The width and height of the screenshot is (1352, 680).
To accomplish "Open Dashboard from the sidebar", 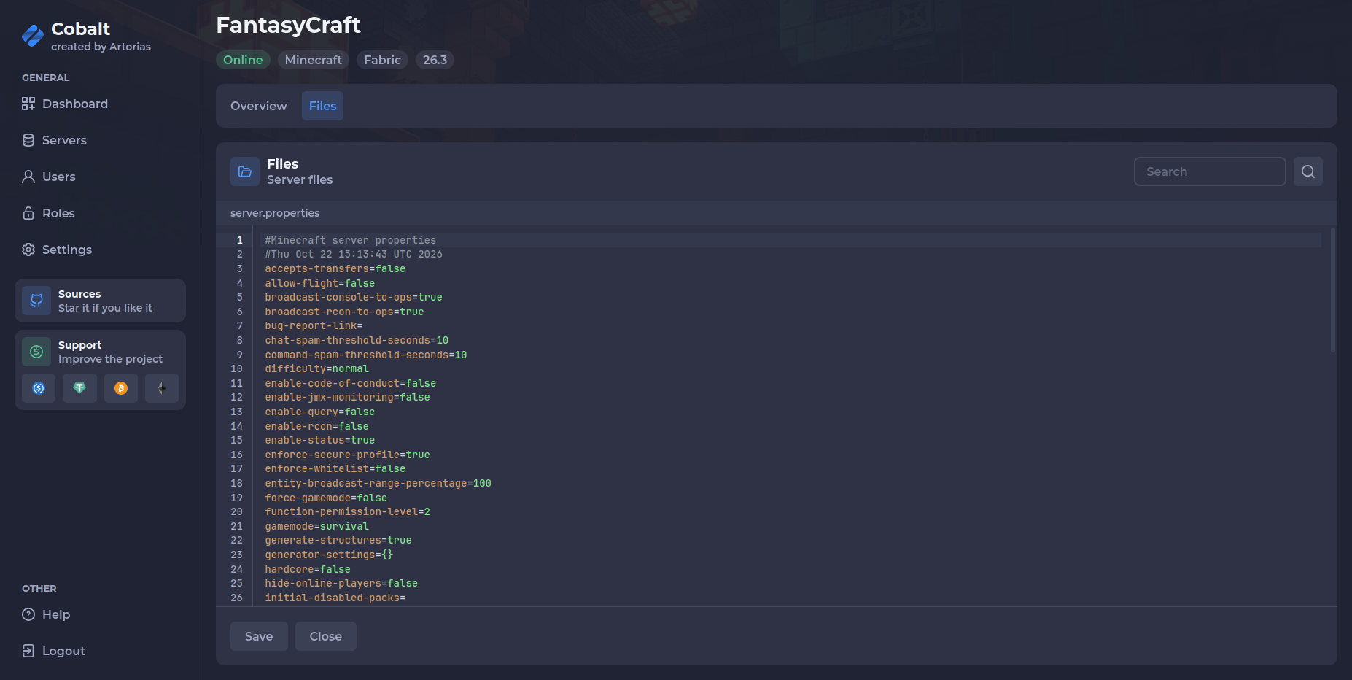I will 65,104.
